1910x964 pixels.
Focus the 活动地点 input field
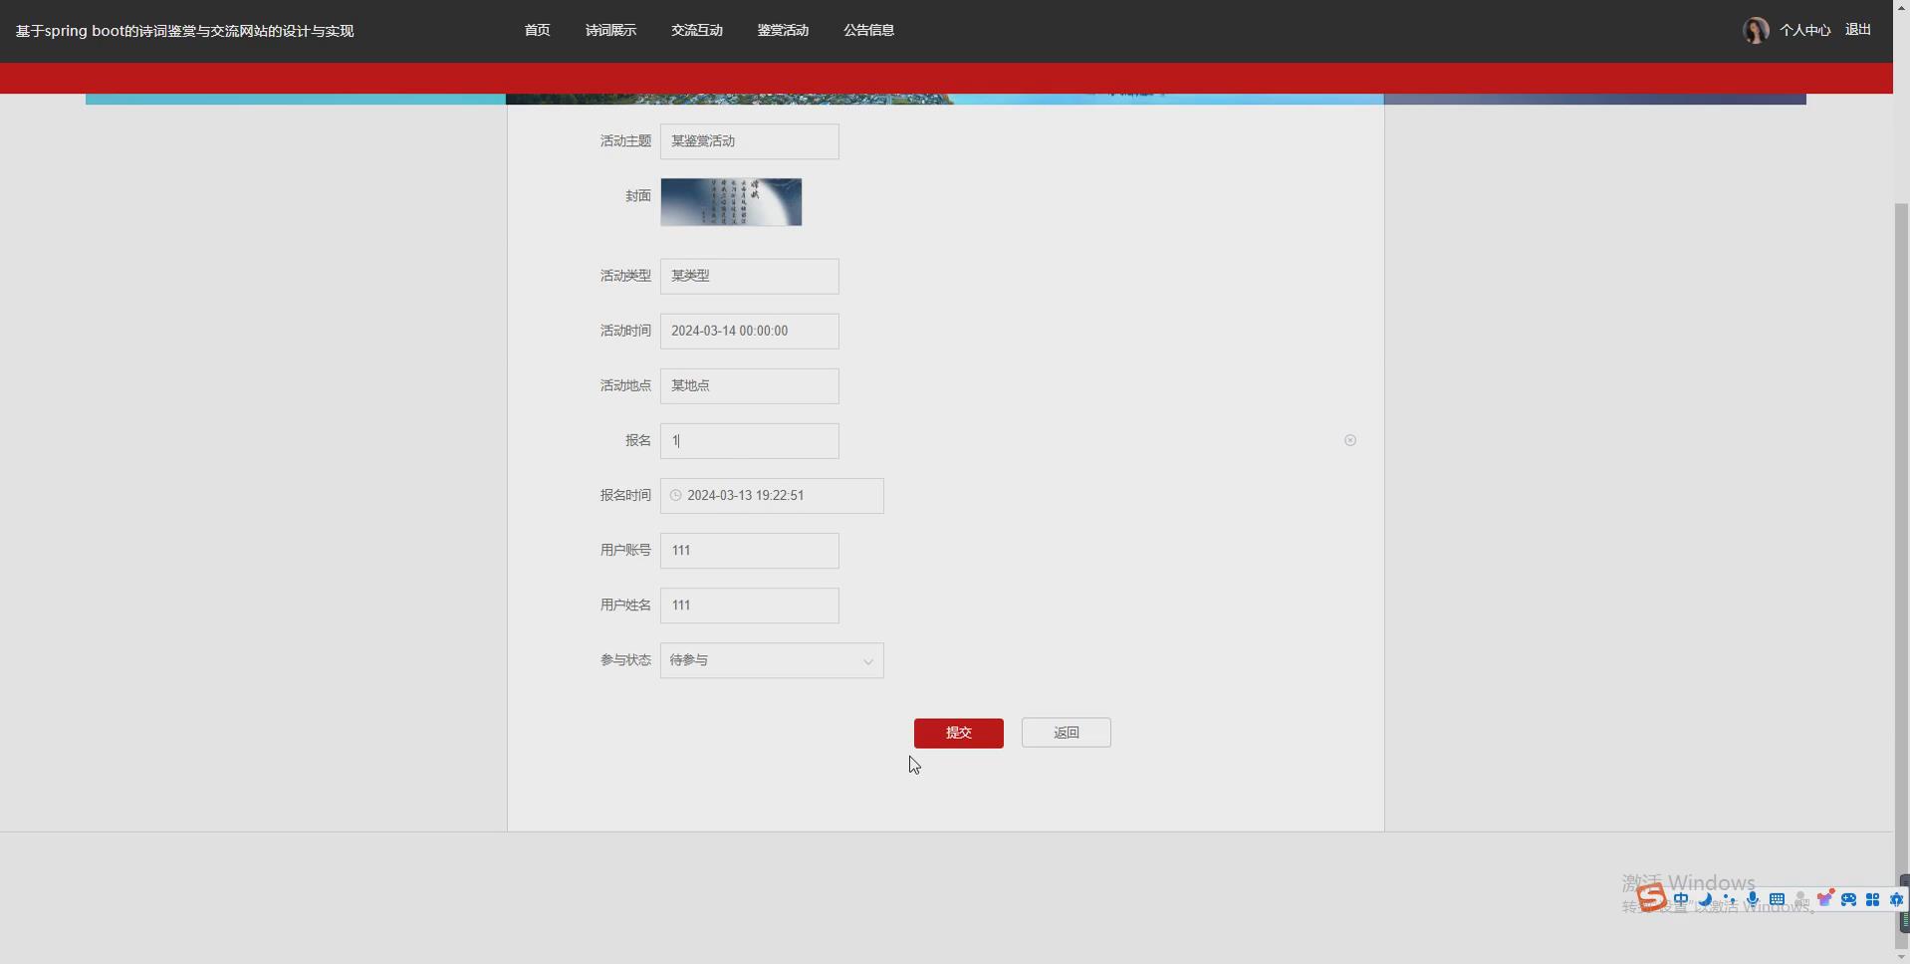click(750, 385)
